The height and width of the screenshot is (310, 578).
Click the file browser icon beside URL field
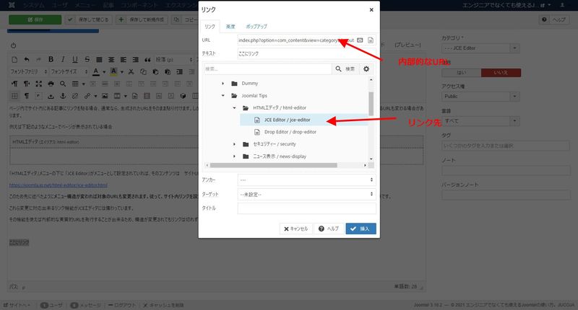point(370,40)
